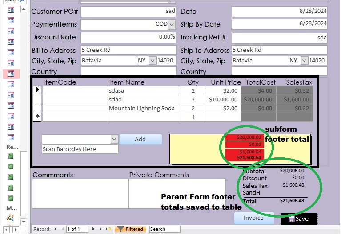Select the new-row asterisk record selector

pos(37,117)
